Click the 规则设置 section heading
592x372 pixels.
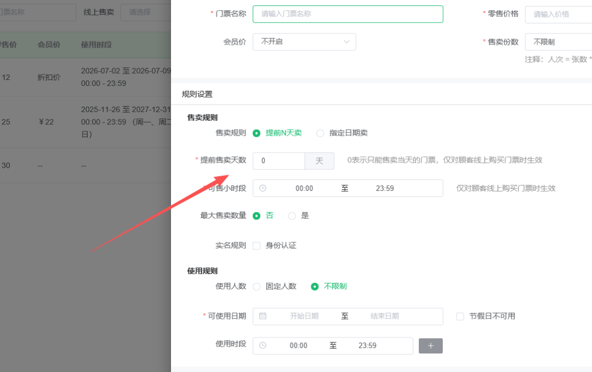[197, 94]
